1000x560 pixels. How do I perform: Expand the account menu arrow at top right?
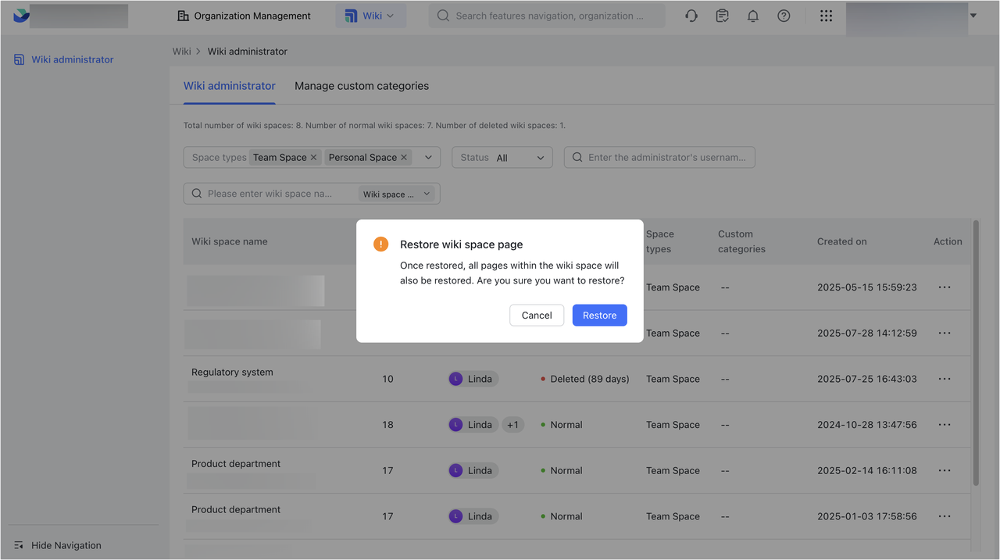(x=973, y=16)
